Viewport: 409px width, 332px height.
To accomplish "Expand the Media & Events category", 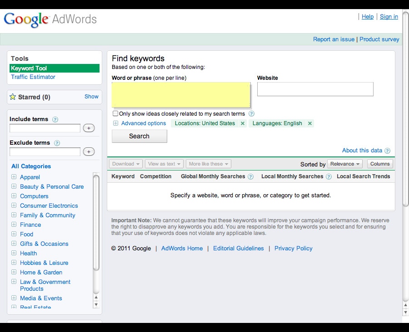I will [x=14, y=298].
